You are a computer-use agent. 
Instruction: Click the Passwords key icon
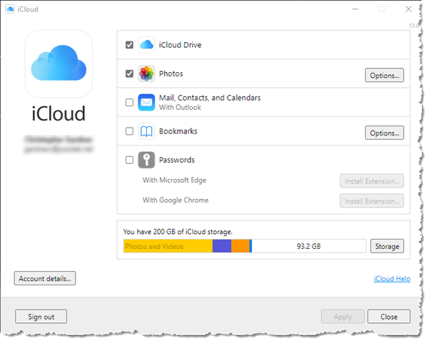(146, 161)
